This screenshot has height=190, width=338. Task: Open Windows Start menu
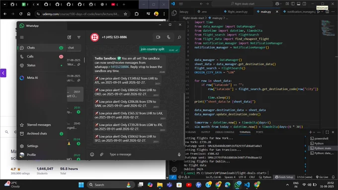[81, 185]
